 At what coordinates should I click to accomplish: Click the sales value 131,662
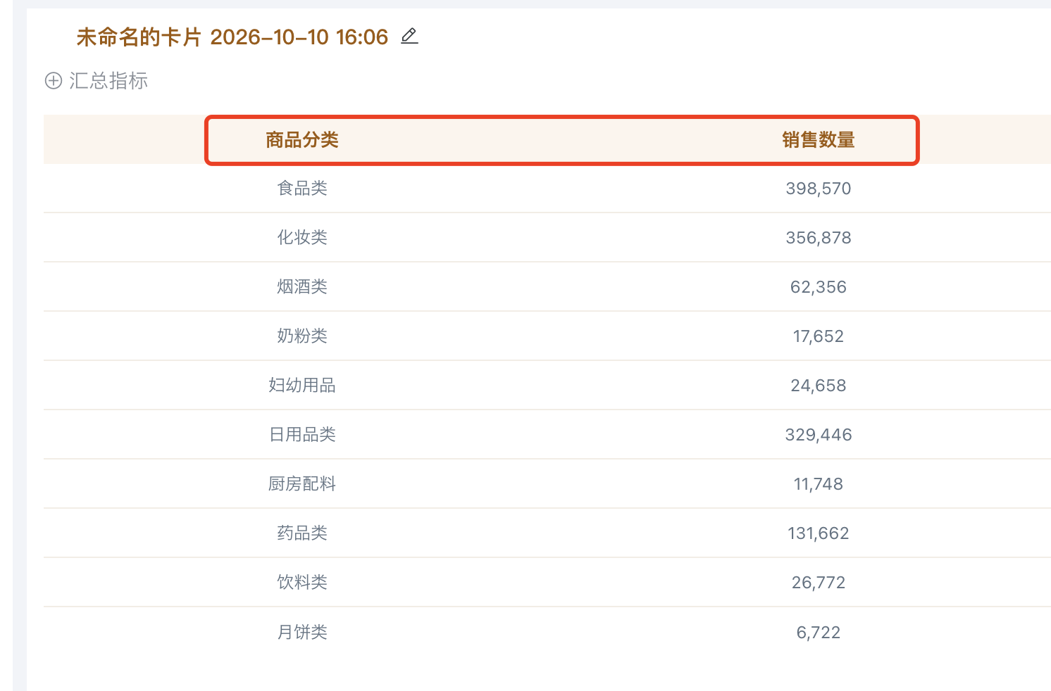(819, 533)
